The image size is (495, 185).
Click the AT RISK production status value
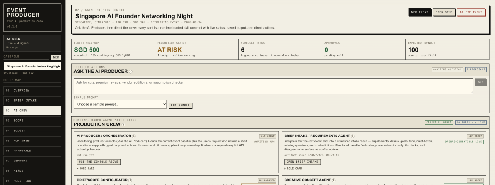click(x=169, y=50)
